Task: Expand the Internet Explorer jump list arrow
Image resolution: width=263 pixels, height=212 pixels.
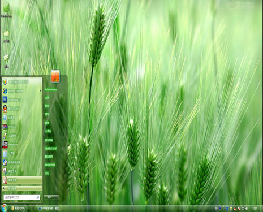Action: click(40, 91)
